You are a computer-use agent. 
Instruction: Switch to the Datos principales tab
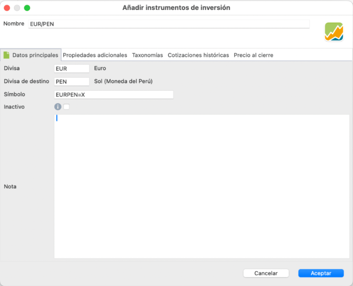click(35, 55)
